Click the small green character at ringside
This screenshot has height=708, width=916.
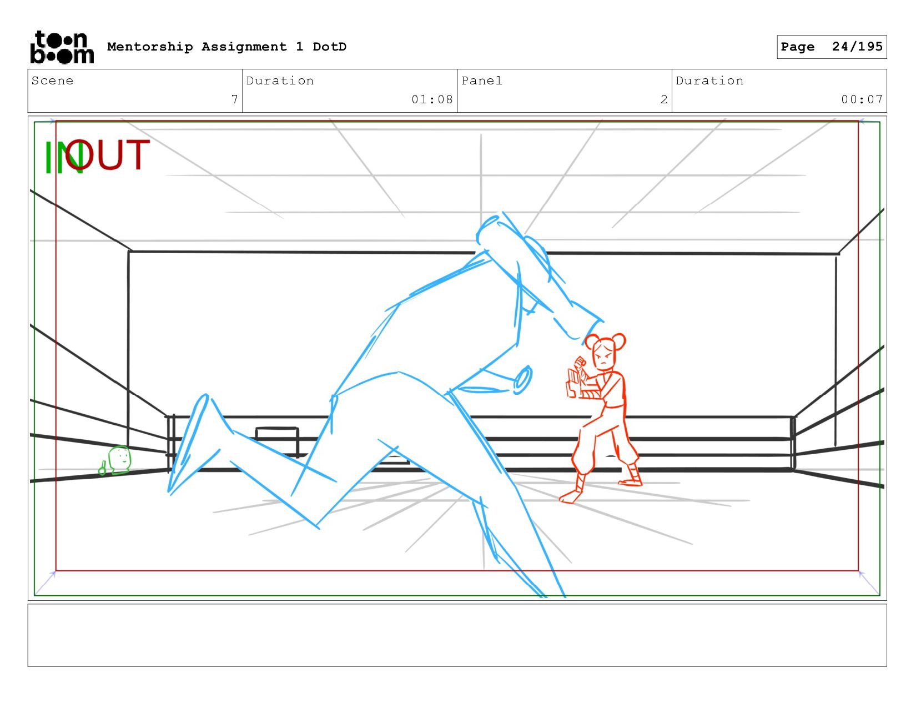(115, 461)
